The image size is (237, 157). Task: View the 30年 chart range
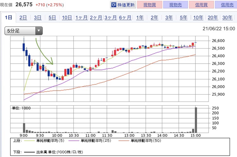227,18
